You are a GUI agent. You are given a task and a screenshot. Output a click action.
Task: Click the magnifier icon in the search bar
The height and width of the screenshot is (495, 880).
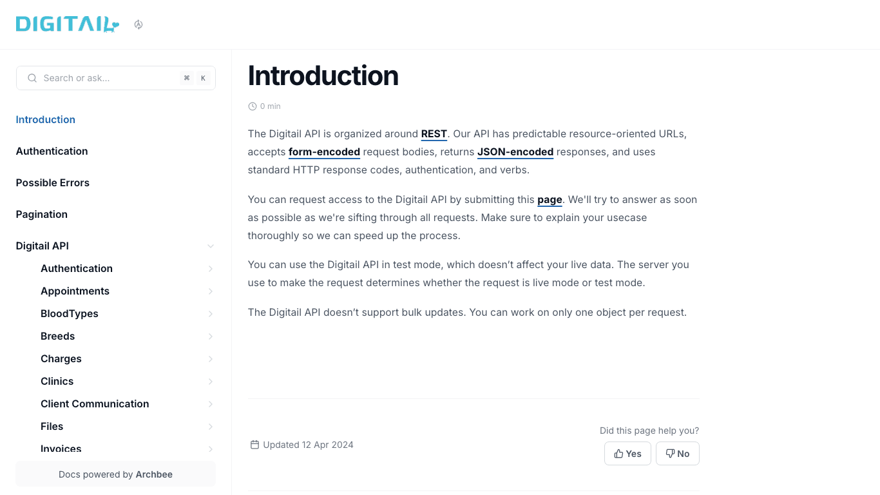[x=32, y=78]
